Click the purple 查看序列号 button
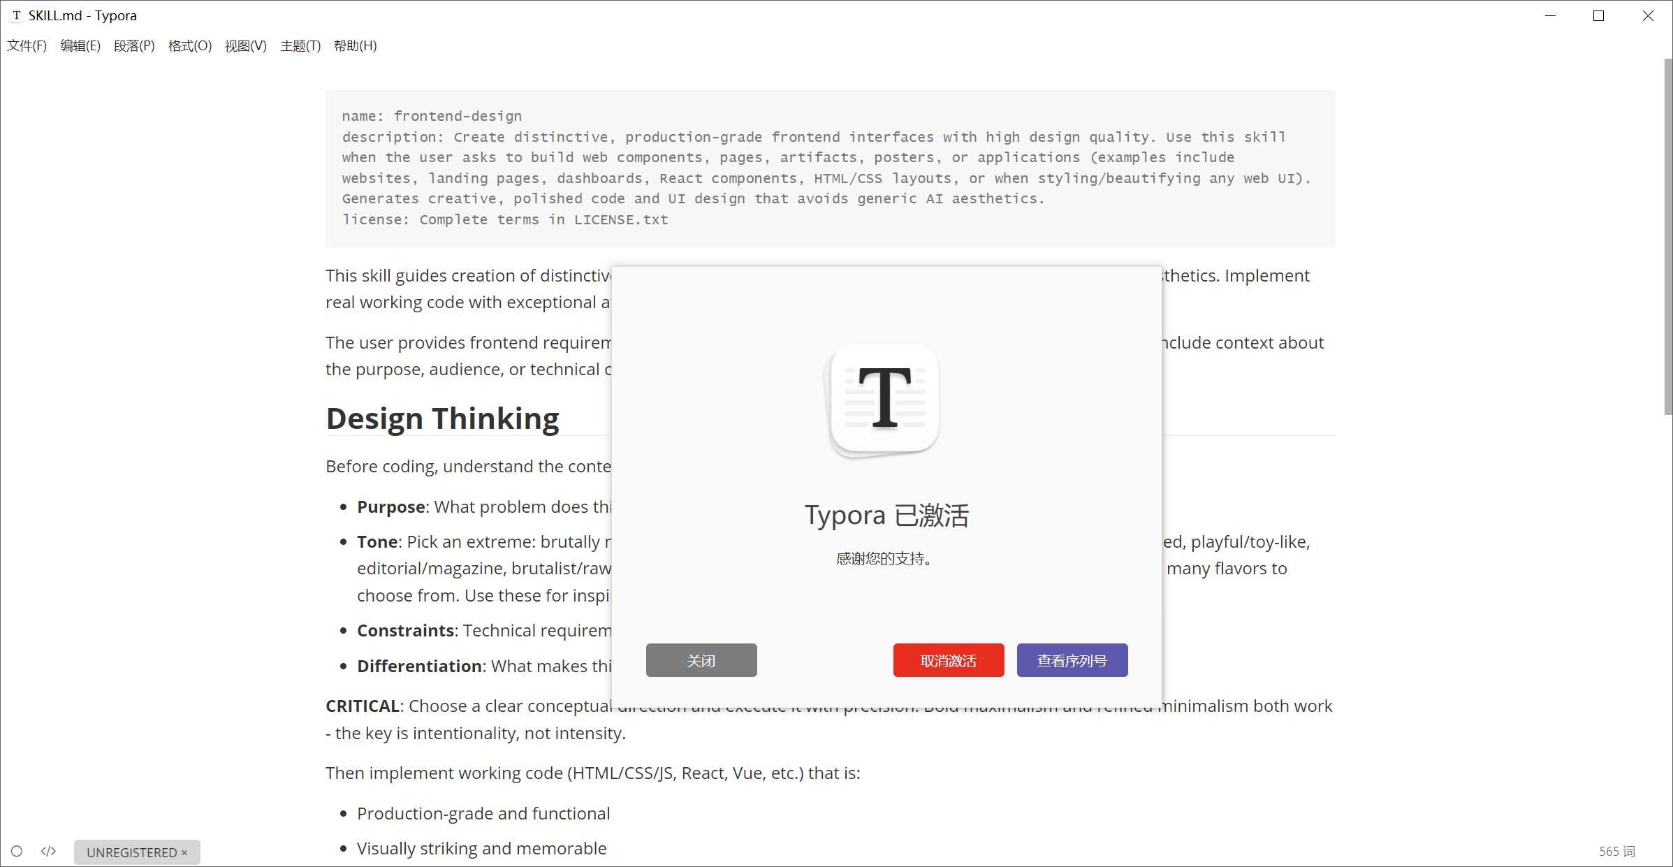Screen dimensions: 1673x867 point(1072,660)
